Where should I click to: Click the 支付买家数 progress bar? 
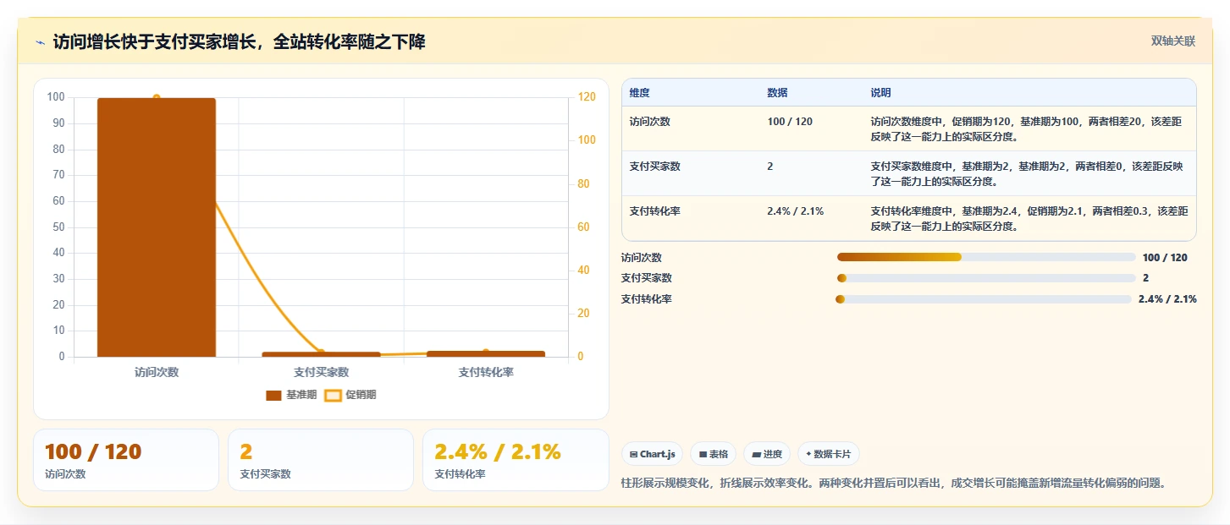tap(986, 278)
